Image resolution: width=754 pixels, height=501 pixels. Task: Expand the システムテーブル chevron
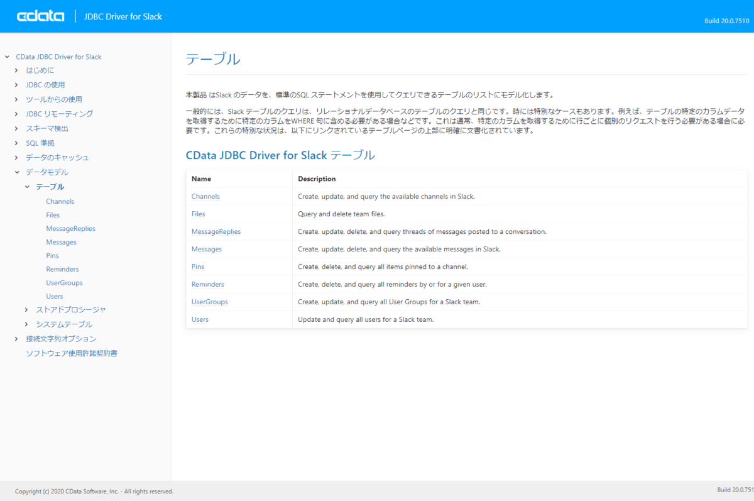(26, 324)
